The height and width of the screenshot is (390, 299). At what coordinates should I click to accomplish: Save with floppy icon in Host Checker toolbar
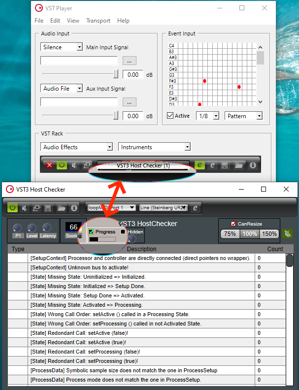48,208
